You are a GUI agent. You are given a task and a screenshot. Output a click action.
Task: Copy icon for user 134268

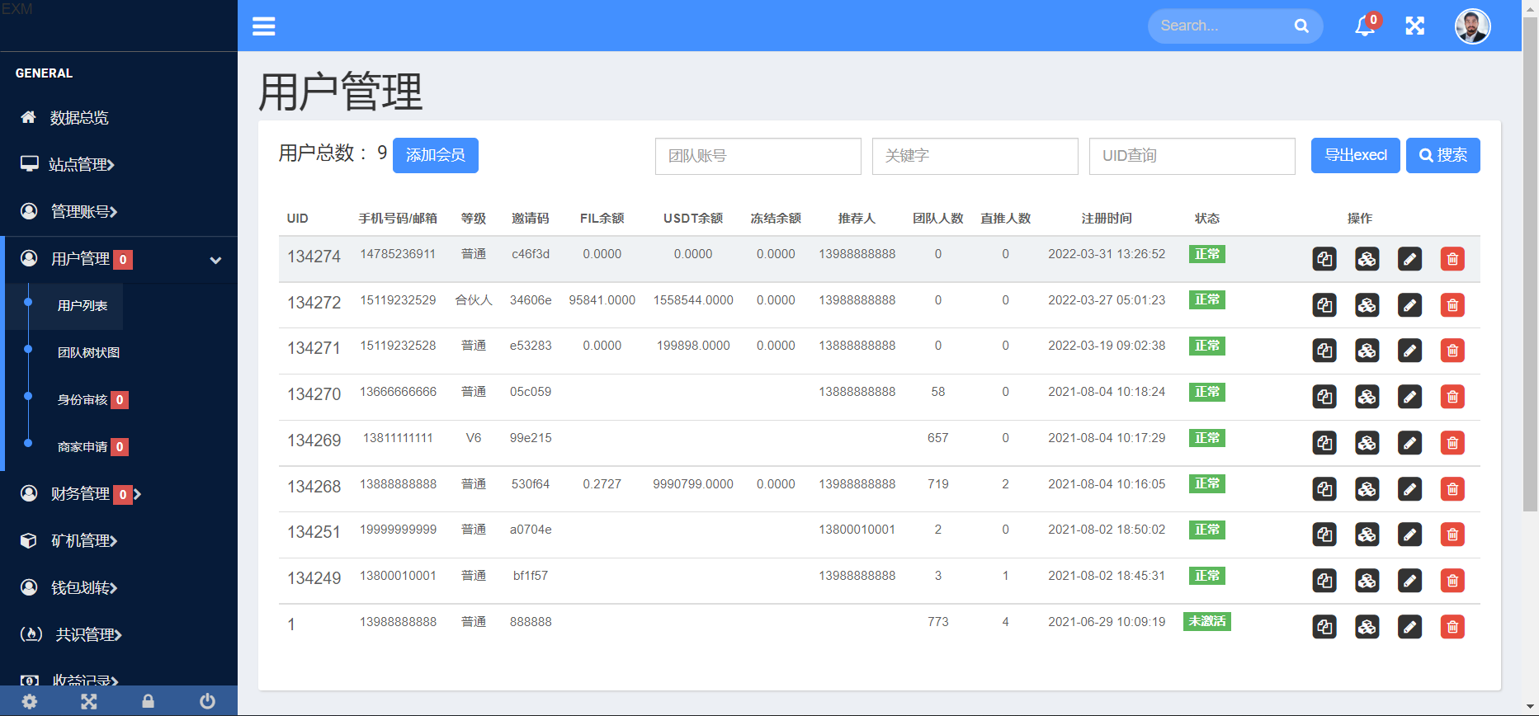pos(1324,489)
